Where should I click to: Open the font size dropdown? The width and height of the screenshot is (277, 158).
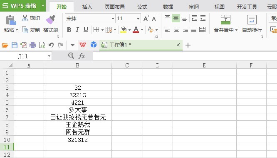[x=138, y=19]
